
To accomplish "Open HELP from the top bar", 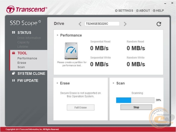I will coord(158,11).
